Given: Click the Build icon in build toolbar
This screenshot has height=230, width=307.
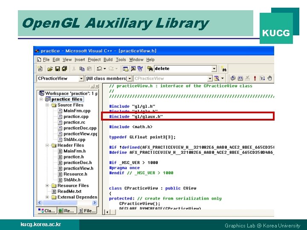Looking at the screenshot, I should (x=240, y=78).
